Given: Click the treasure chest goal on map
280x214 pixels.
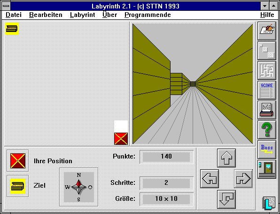Looking at the screenshot, I should click(x=12, y=29).
